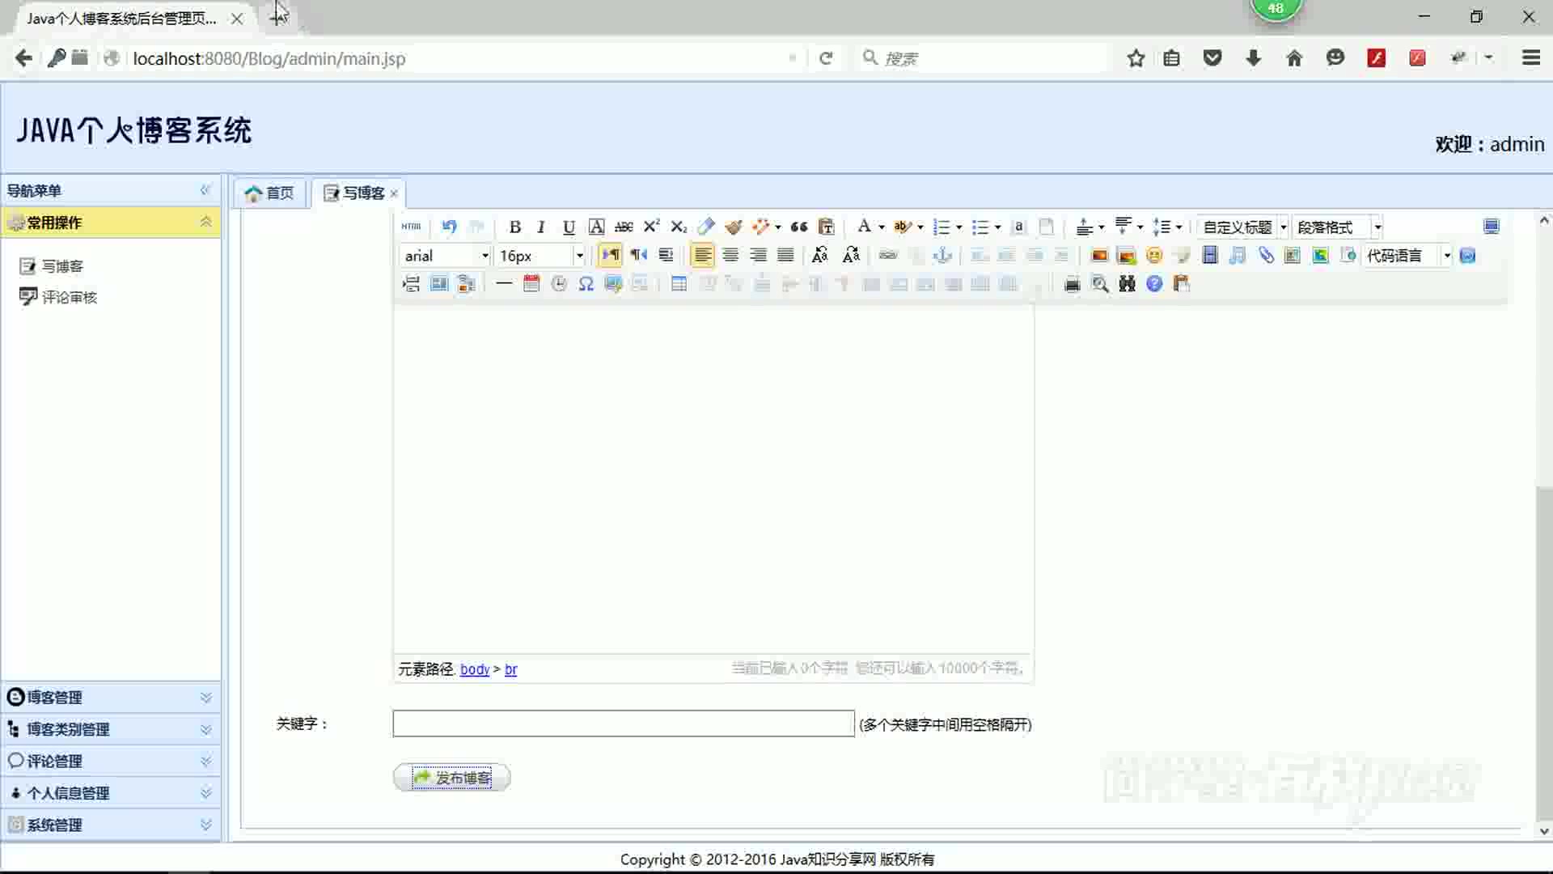Click the 发布博客 publish button
This screenshot has height=874, width=1553.
point(451,778)
